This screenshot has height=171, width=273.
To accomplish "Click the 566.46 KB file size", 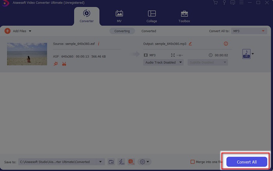I will pyautogui.click(x=99, y=56).
